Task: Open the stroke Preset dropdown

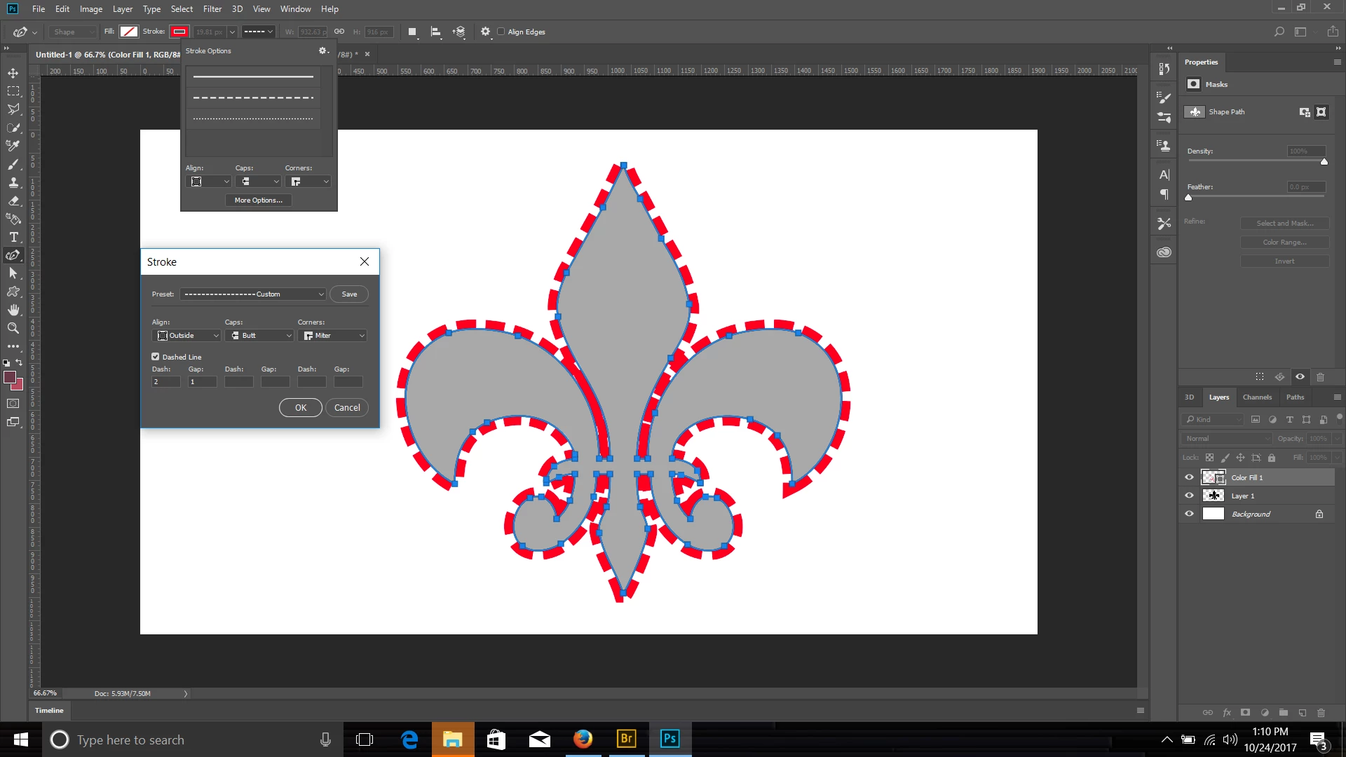Action: 252,294
